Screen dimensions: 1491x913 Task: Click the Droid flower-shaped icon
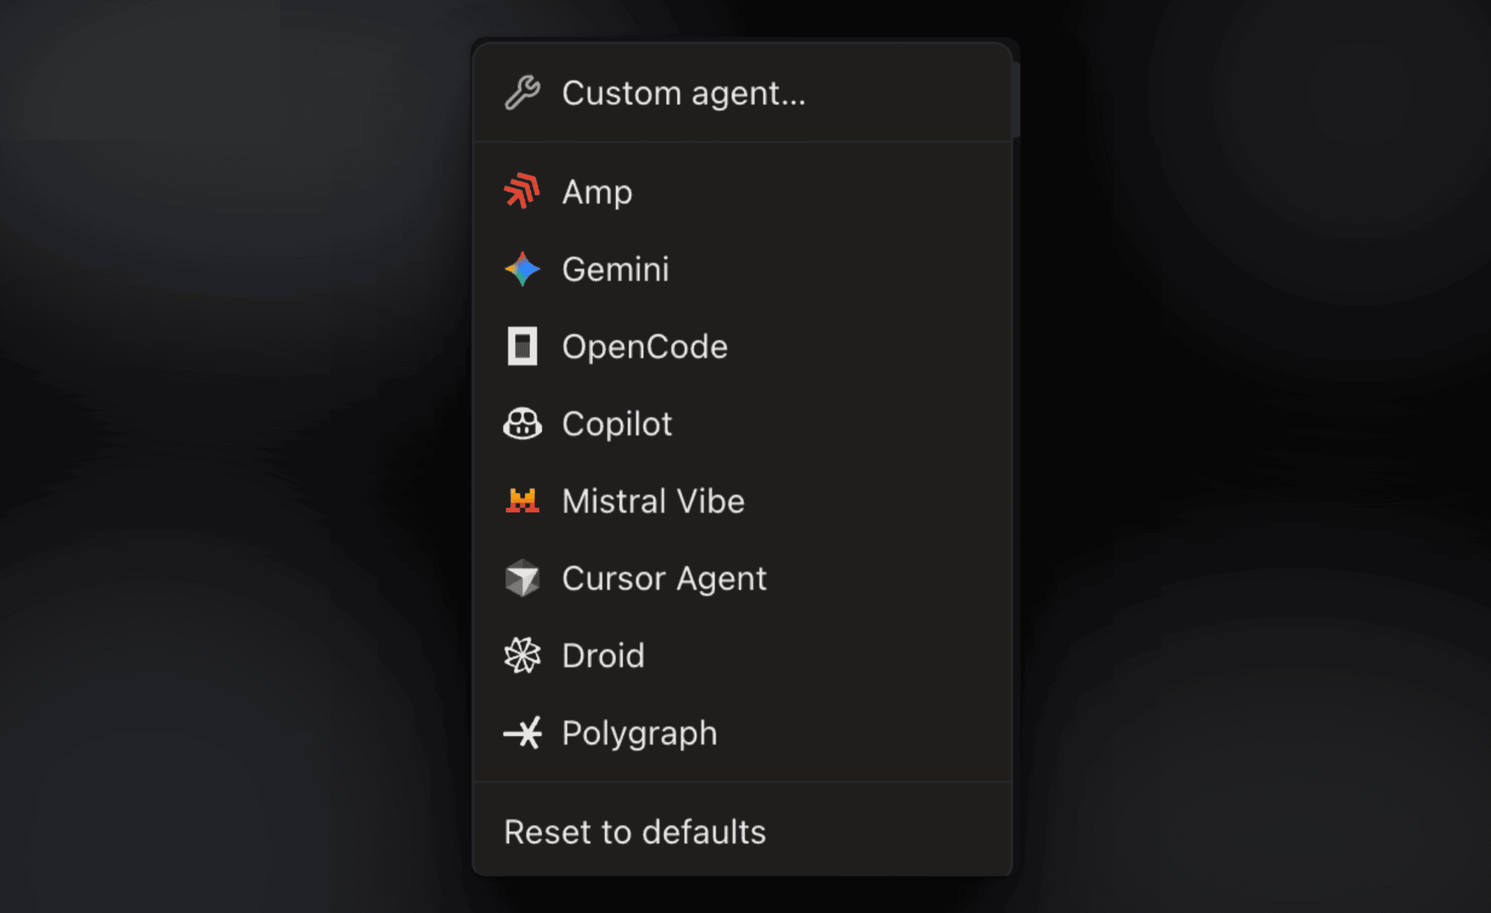pyautogui.click(x=523, y=655)
